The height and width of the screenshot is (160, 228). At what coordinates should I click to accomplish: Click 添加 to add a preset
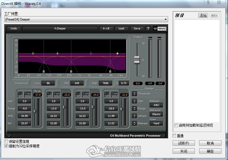[203, 15]
